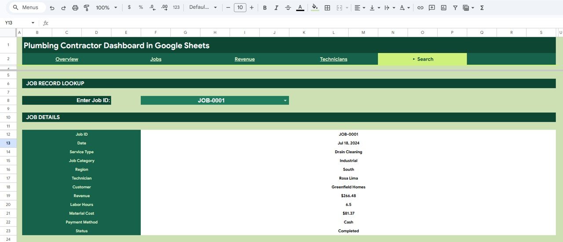Screen dimensions: 563x242
Task: Open the vertical align dropdown
Action: (375, 7)
